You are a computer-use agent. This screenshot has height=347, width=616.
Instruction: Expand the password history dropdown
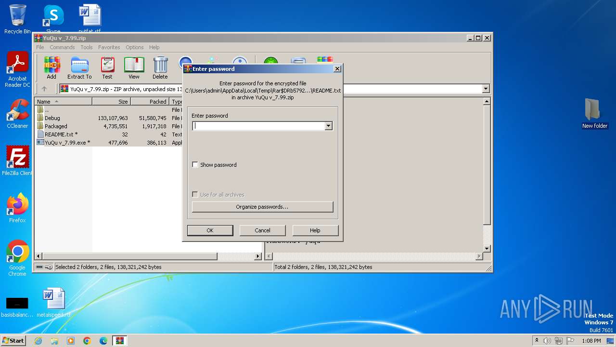[328, 126]
